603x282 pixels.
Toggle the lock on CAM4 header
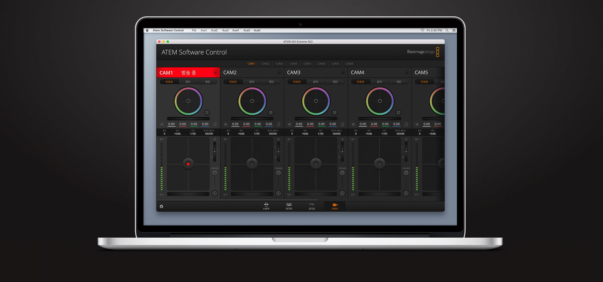(407, 72)
